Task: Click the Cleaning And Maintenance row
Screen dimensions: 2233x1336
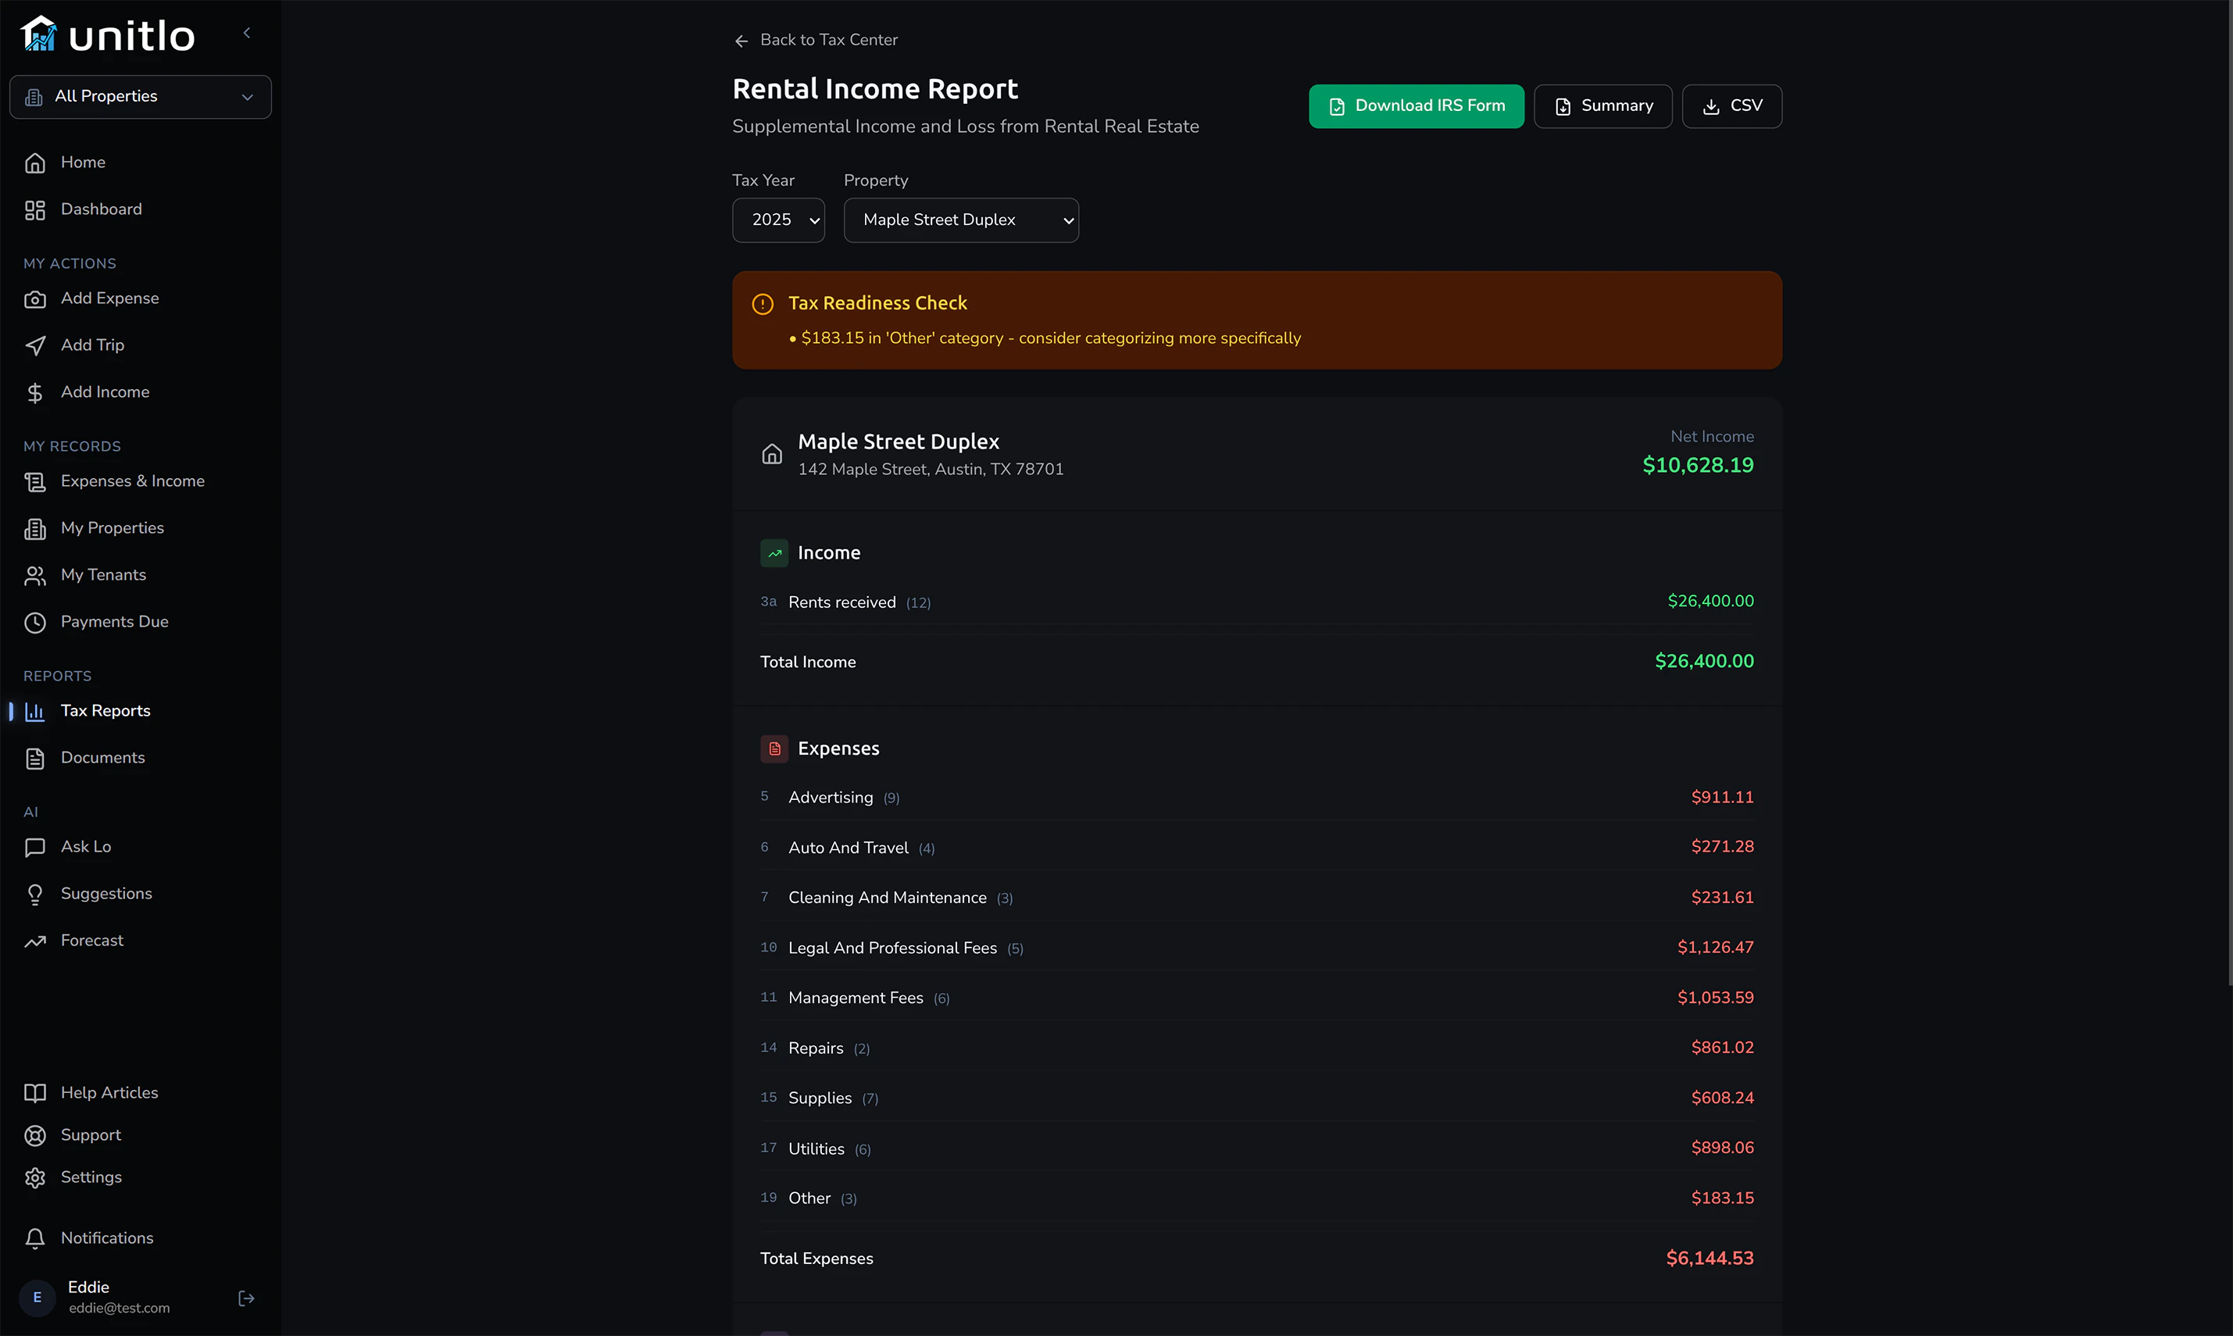Action: click(x=1256, y=898)
